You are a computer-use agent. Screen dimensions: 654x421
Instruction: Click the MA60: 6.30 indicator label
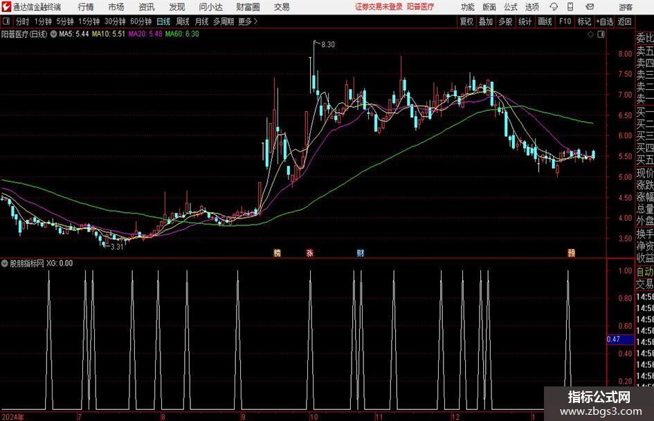(x=182, y=34)
